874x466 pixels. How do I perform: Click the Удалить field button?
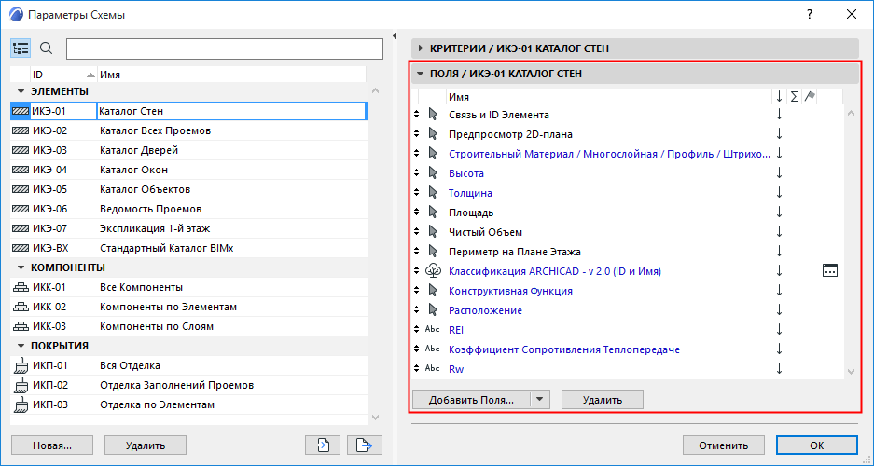[x=603, y=400]
